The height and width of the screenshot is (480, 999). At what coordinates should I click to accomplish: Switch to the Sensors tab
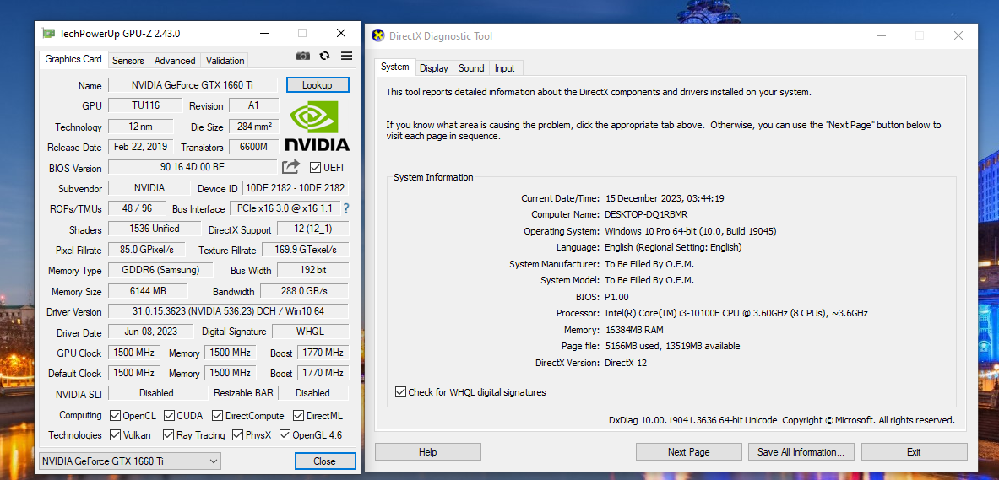pos(128,61)
